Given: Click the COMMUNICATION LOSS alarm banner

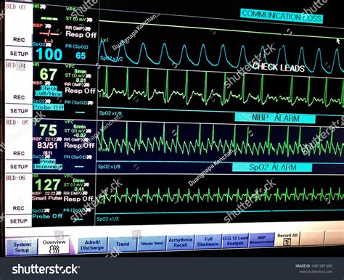Looking at the screenshot, I should (x=282, y=16).
